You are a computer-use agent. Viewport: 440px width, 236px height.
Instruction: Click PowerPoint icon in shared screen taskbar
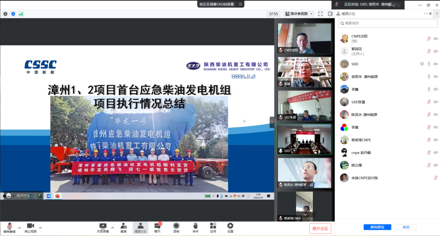[57, 196]
